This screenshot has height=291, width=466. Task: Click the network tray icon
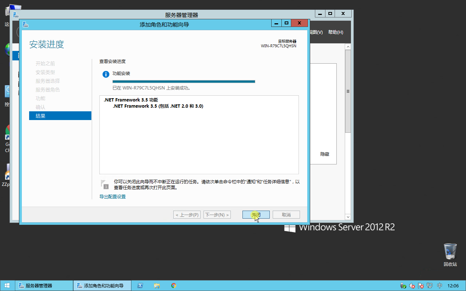[430, 286]
